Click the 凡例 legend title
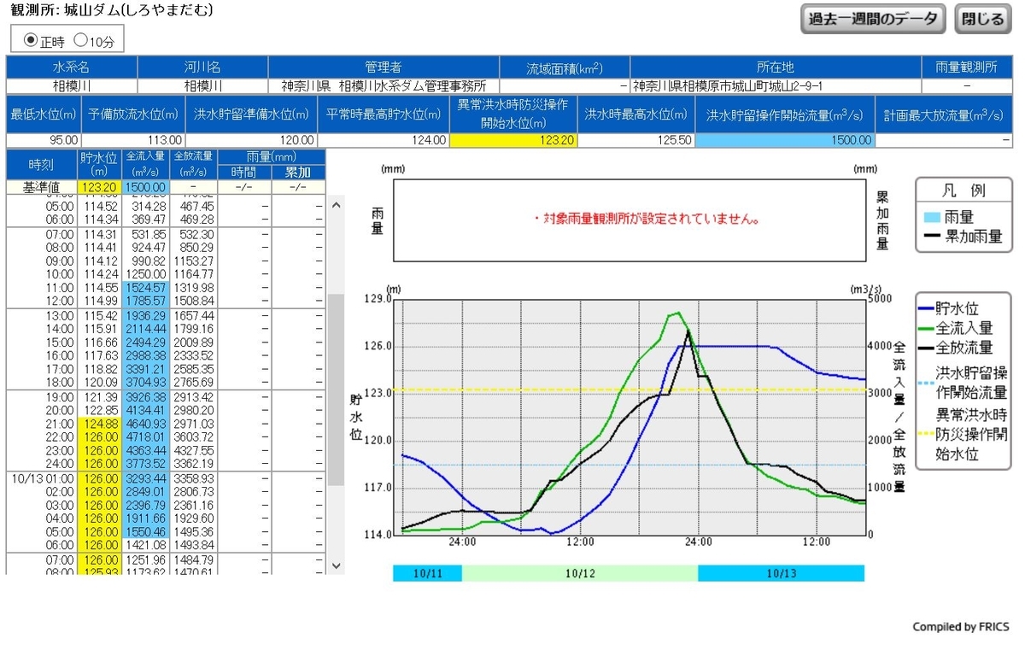Screen dimensions: 1025x656 [963, 192]
